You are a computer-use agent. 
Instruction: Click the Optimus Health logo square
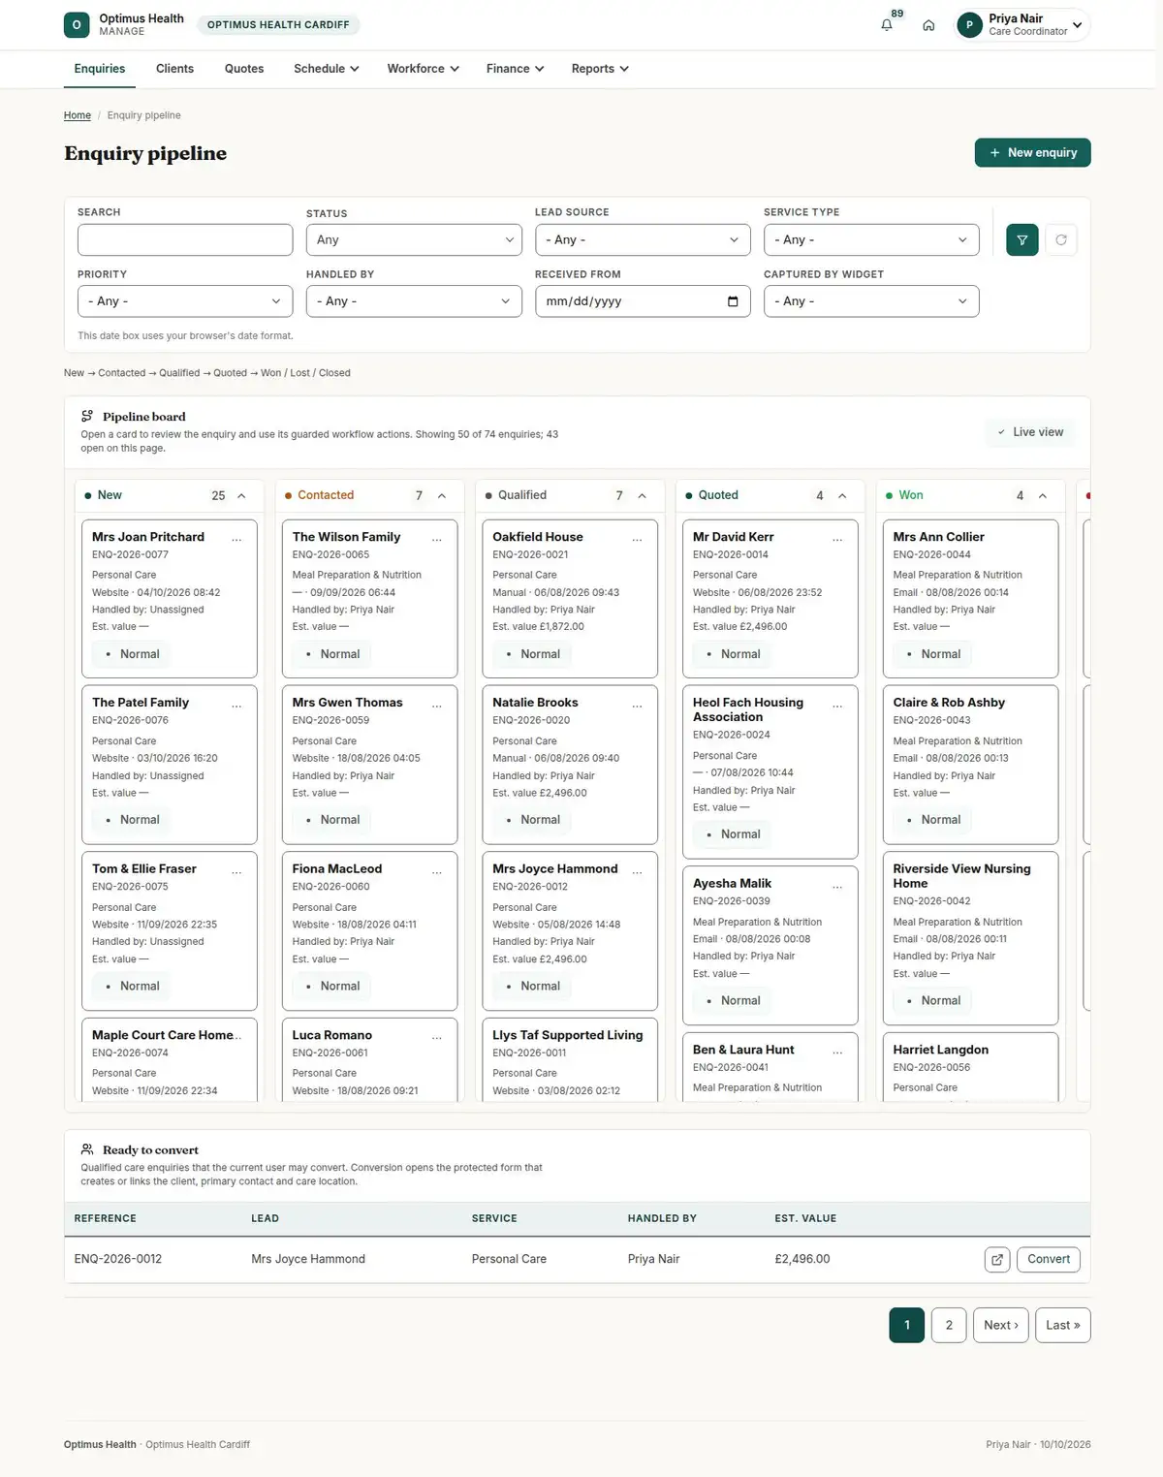(77, 25)
